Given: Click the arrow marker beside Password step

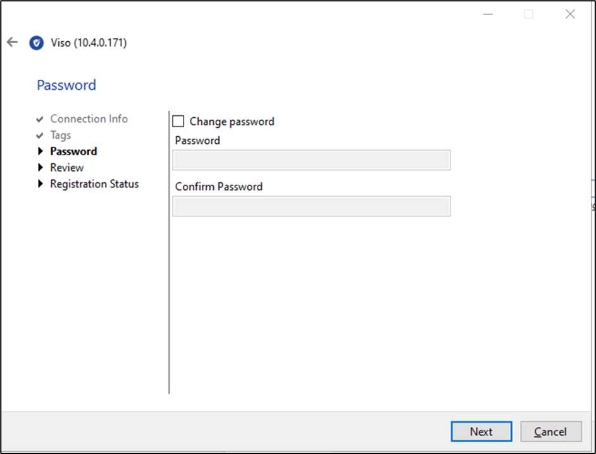Looking at the screenshot, I should (40, 151).
